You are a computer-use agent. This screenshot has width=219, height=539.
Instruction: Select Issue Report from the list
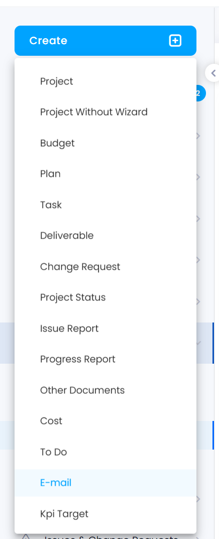pos(105,329)
